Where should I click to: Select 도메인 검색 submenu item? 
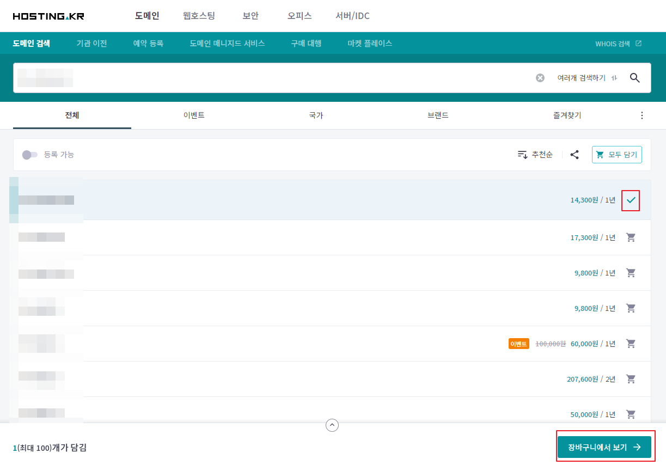(x=32, y=44)
